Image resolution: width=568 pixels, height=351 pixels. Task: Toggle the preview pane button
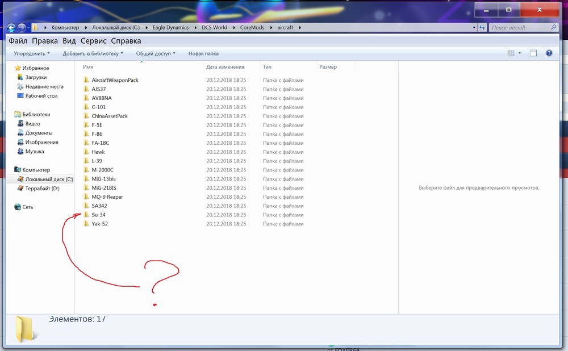[x=533, y=53]
